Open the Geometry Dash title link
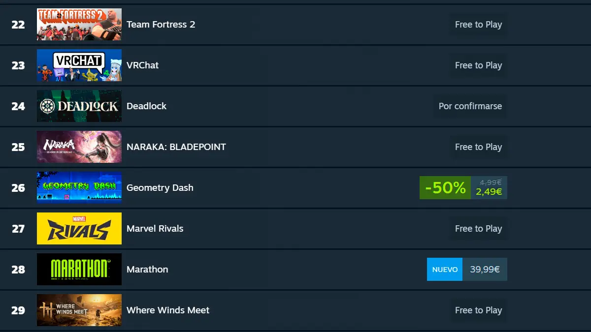 [160, 188]
